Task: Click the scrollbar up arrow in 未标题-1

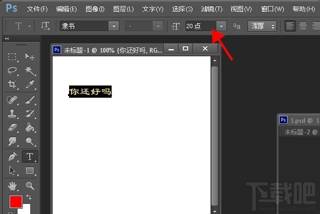Action: [x=215, y=61]
